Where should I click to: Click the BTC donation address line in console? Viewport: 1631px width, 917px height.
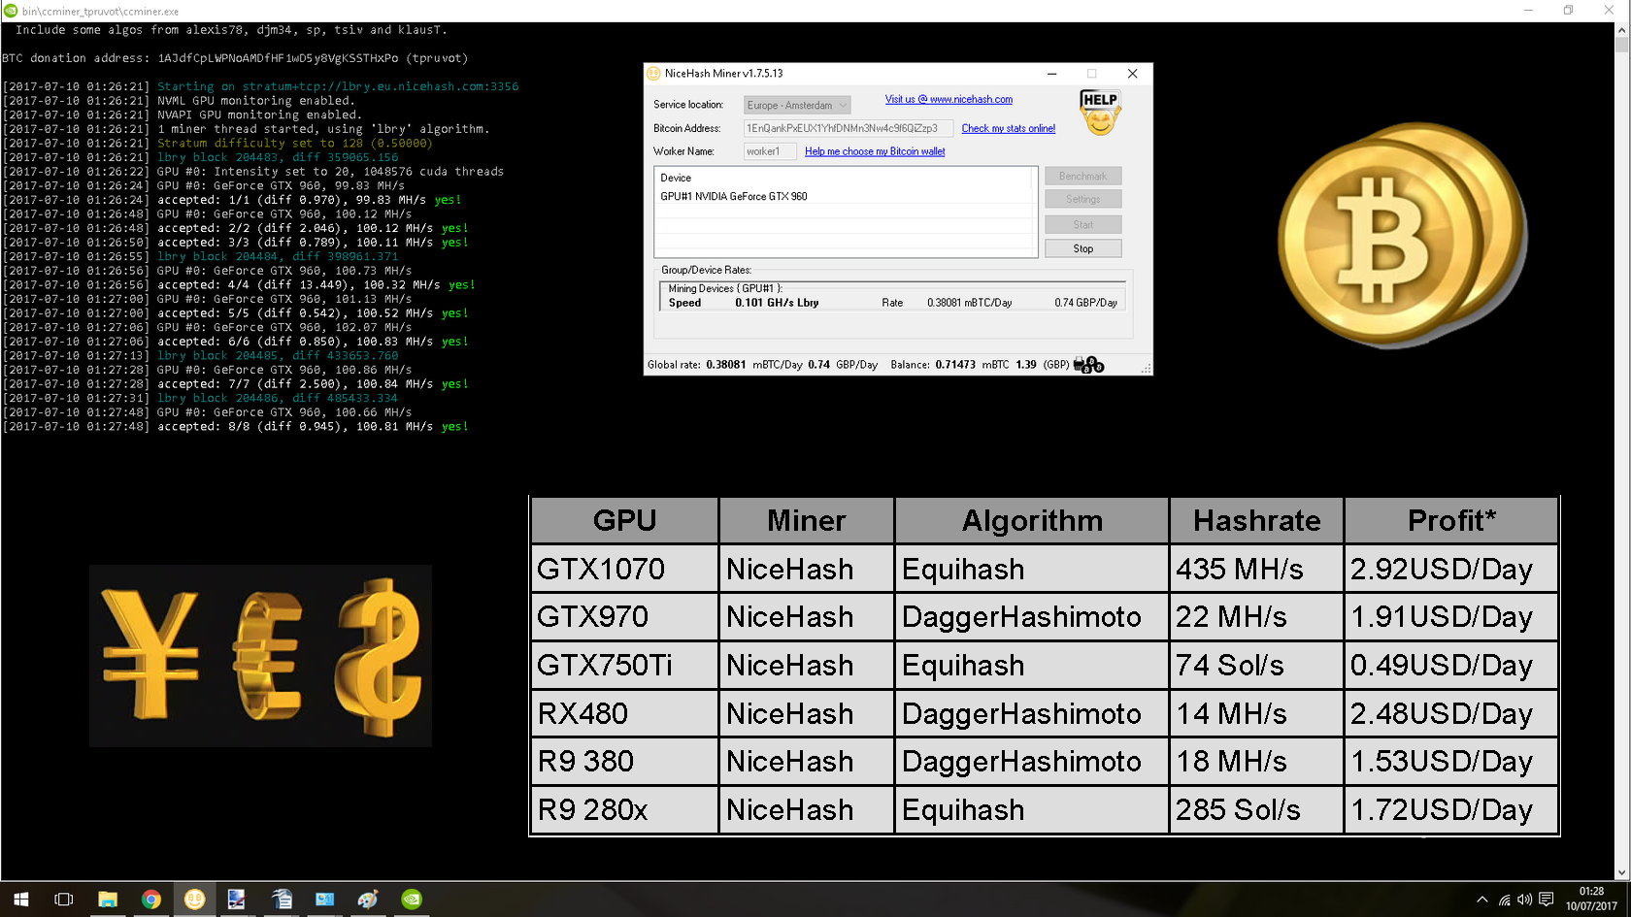click(235, 58)
